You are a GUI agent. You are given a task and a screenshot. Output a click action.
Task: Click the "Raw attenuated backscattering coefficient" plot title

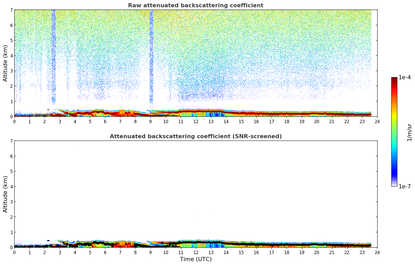point(195,5)
